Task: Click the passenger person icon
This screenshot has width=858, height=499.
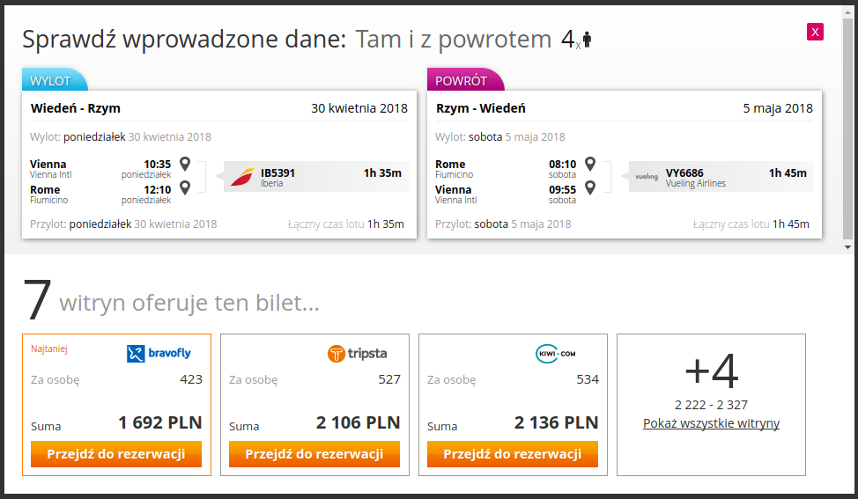Action: (588, 40)
